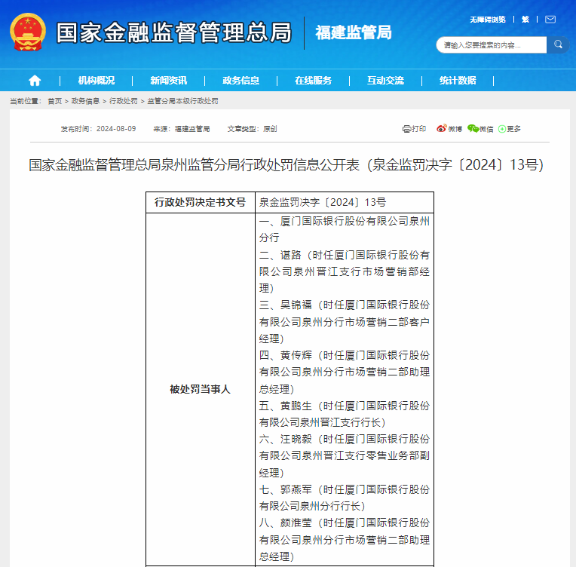
Task: Click the search magnifier button
Action: (558, 44)
